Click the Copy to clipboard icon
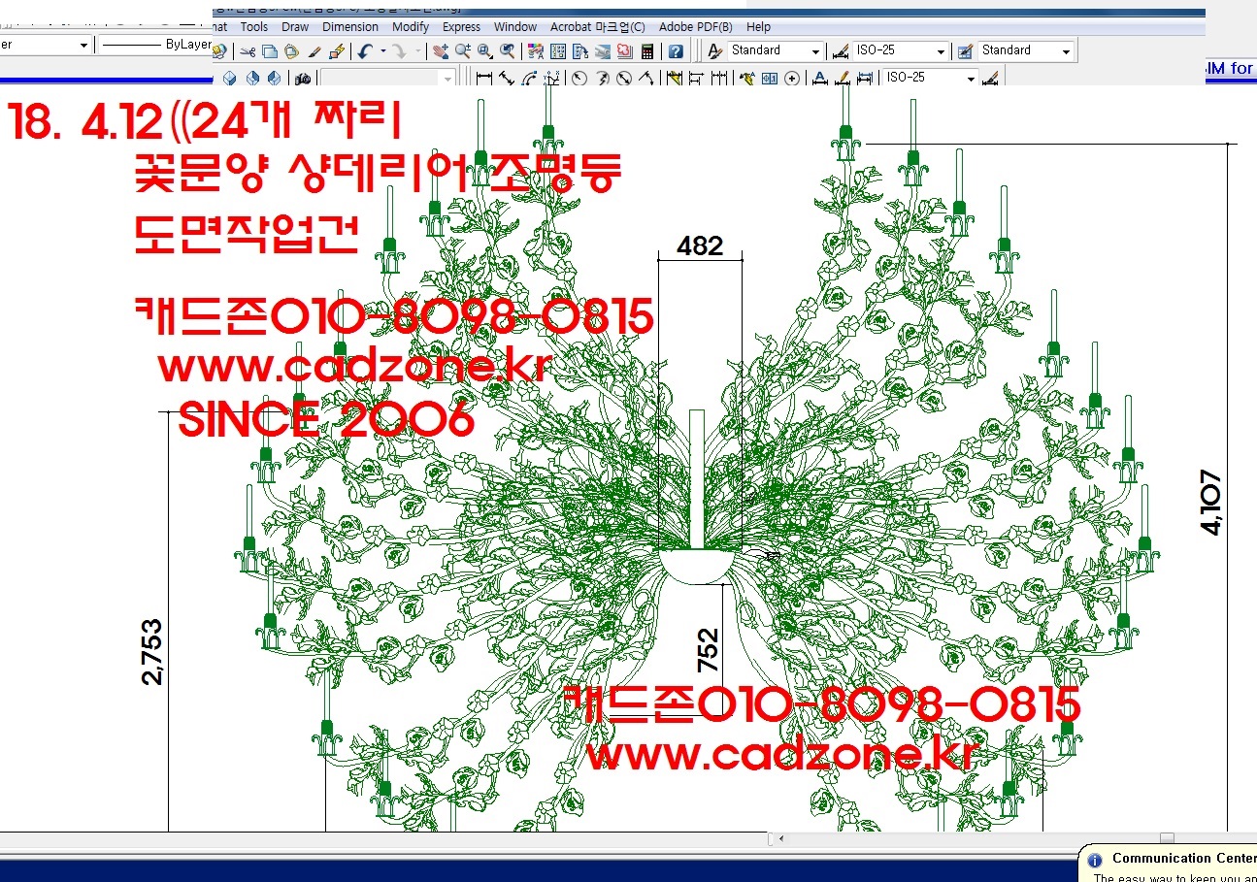Viewport: 1257px width, 882px height. [x=270, y=51]
